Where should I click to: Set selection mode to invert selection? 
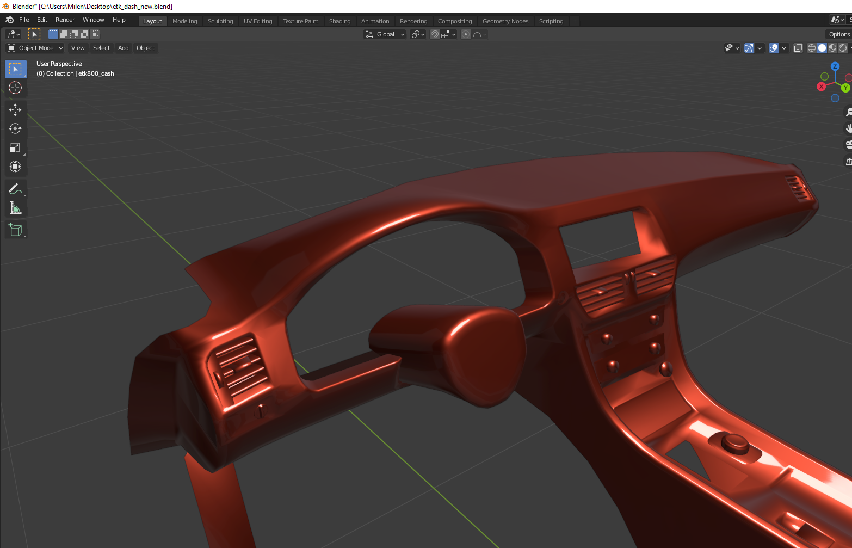click(x=84, y=34)
